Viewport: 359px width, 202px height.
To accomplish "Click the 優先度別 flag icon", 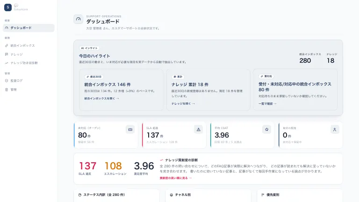I will (x=263, y=195).
